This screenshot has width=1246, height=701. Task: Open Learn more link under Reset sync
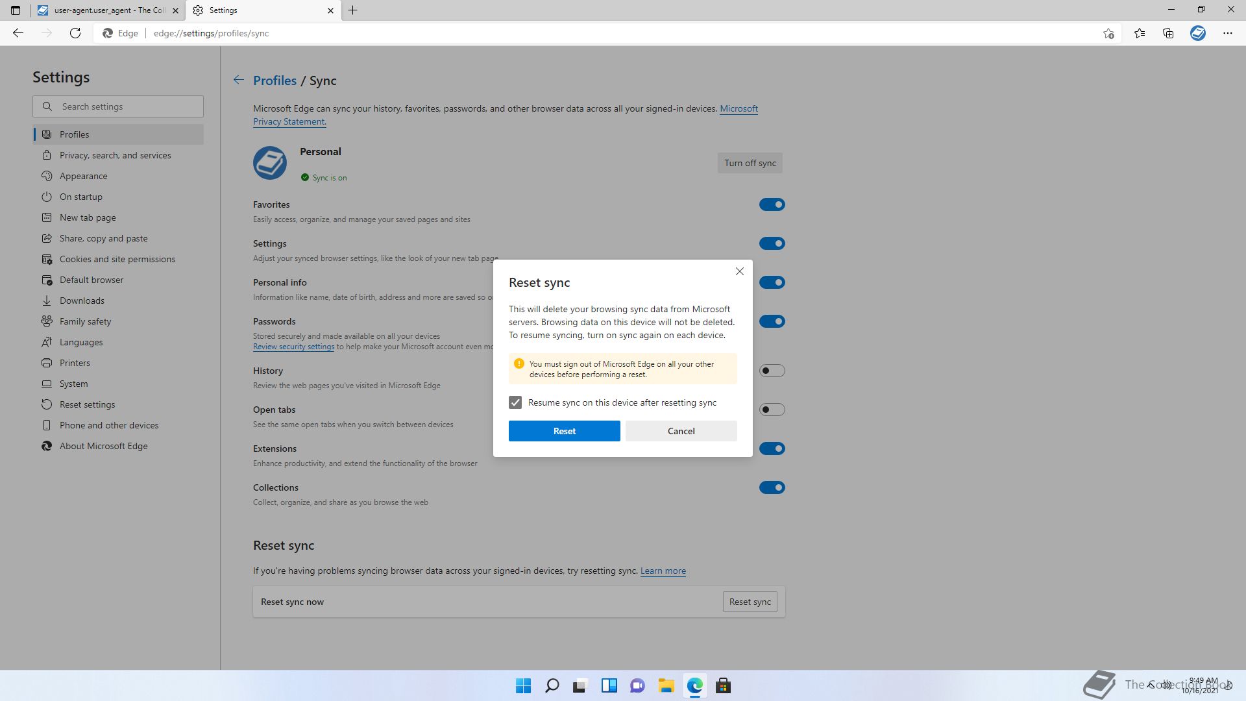[663, 571]
